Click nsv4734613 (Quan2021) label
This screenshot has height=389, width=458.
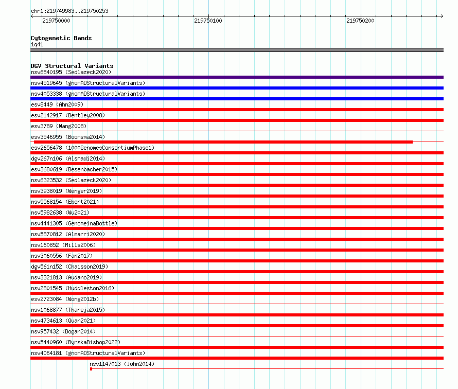[63, 321]
